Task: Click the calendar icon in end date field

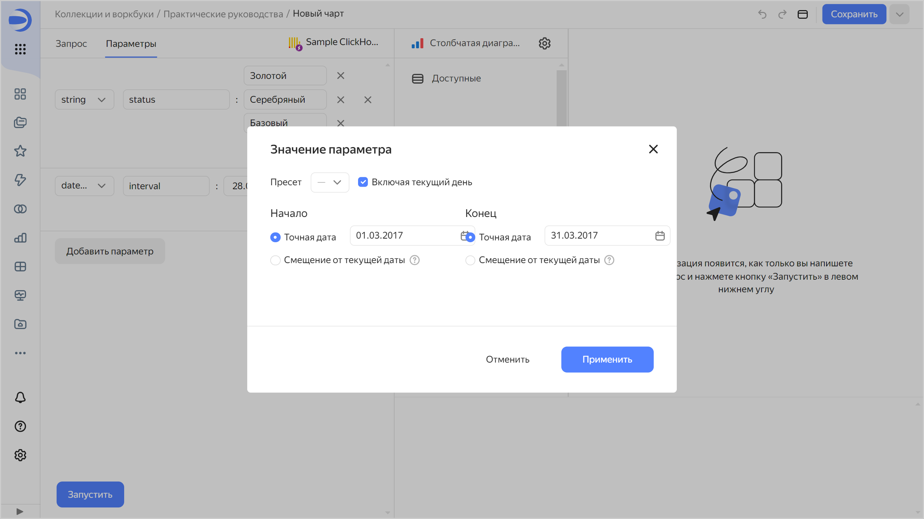Action: click(660, 236)
